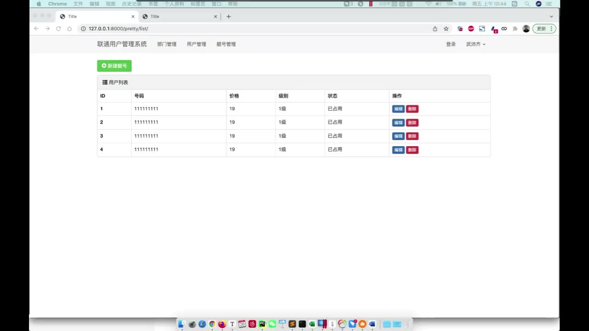Screen dimensions: 589x331
Task: Open WeChat from the dock
Action: tap(272, 324)
